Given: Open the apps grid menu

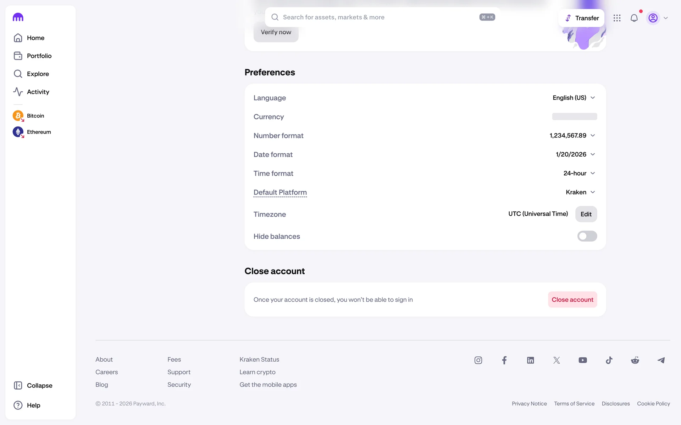Looking at the screenshot, I should (617, 18).
